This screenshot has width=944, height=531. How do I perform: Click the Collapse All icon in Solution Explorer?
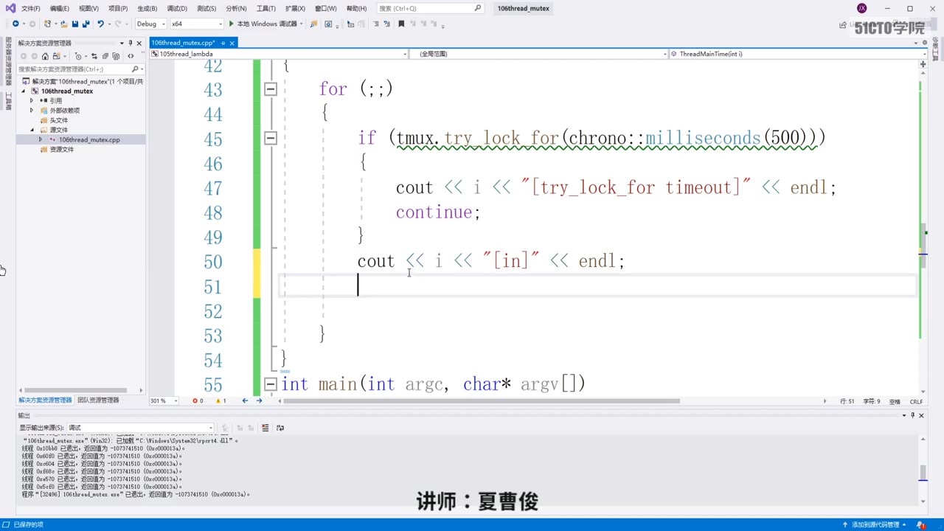pos(105,56)
